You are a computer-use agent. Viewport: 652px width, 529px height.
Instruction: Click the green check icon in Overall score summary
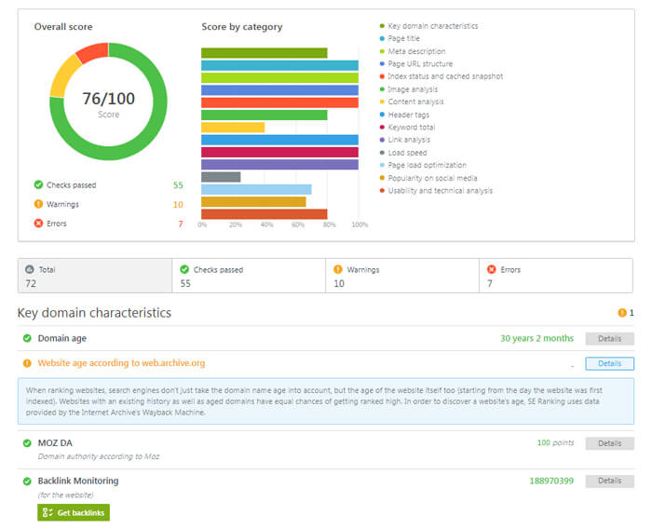point(38,184)
